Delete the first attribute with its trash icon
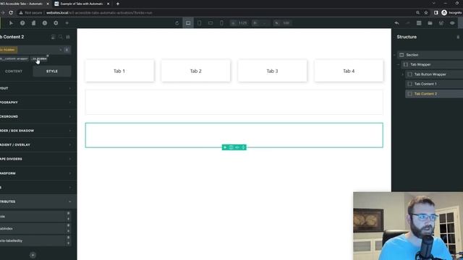 68,213
